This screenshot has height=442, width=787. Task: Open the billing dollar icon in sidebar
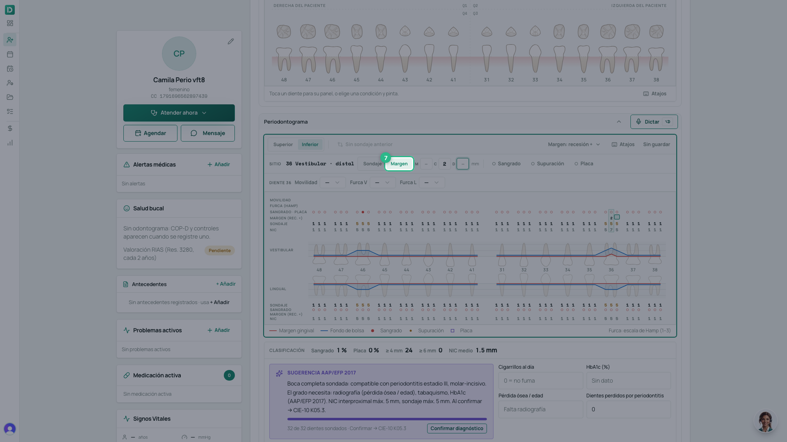(10, 128)
